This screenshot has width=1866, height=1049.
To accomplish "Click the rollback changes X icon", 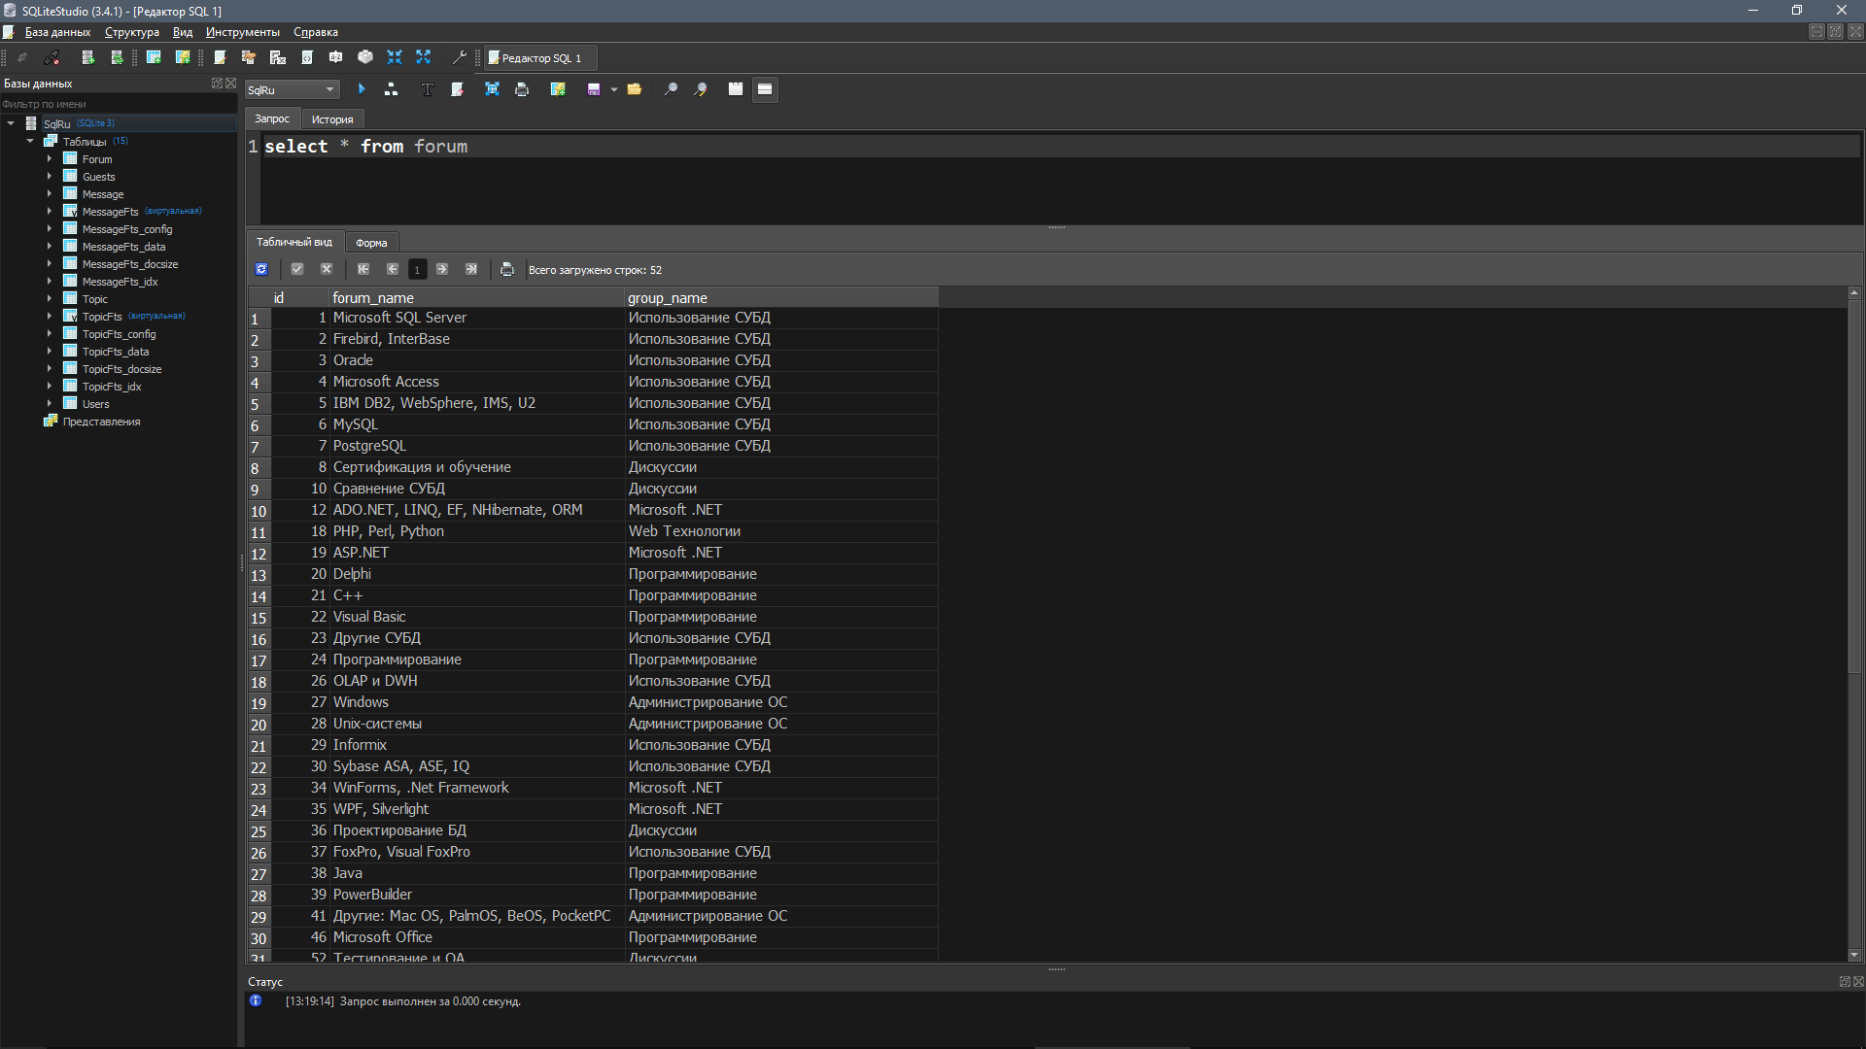I will point(327,269).
